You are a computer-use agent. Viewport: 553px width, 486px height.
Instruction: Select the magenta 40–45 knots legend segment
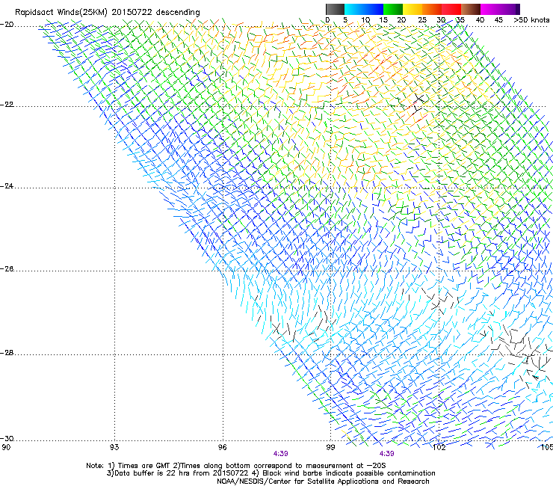pos(490,9)
